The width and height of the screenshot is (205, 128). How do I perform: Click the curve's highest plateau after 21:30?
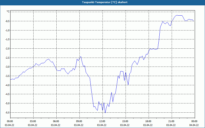[179, 15]
